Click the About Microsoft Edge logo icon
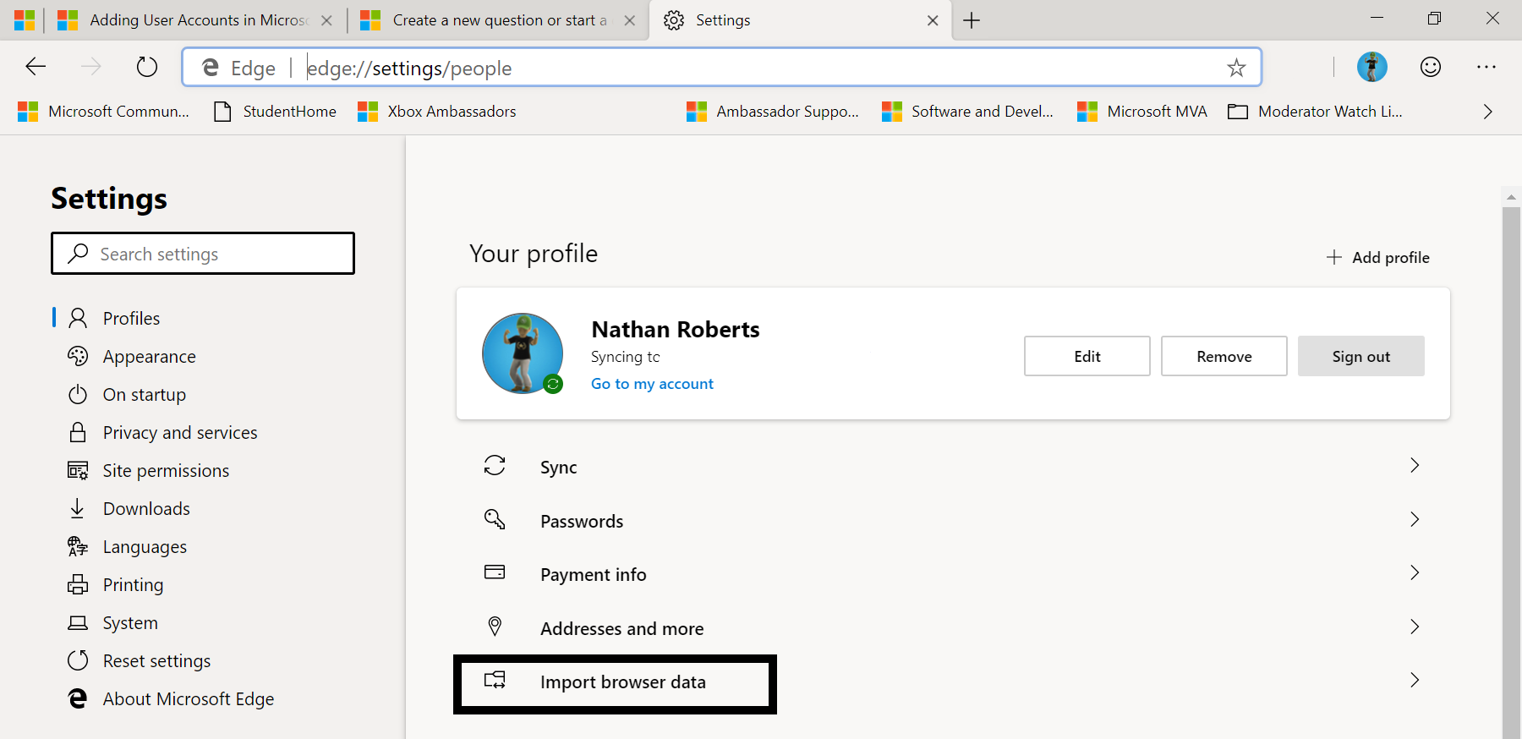 point(78,698)
